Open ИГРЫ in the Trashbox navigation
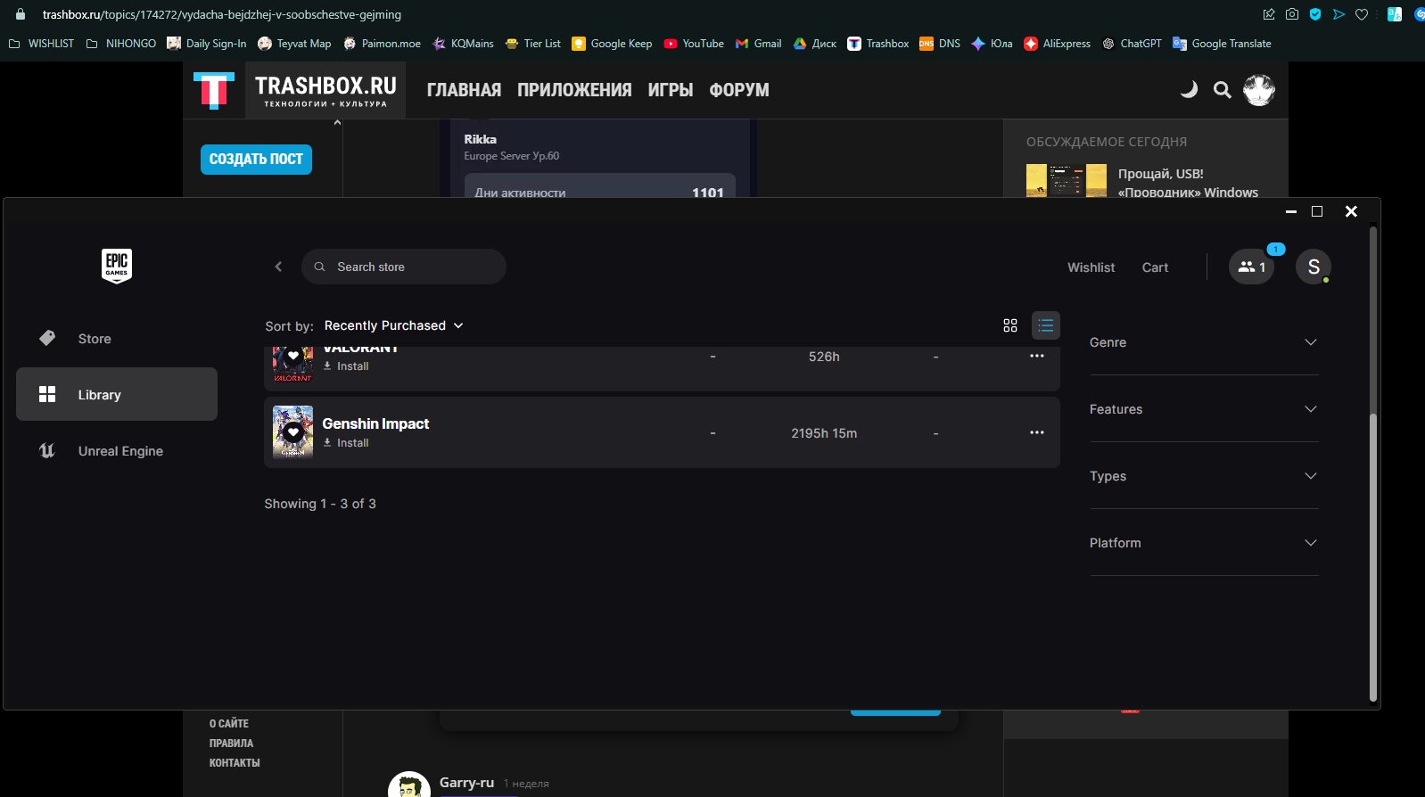1425x797 pixels. pyautogui.click(x=671, y=90)
